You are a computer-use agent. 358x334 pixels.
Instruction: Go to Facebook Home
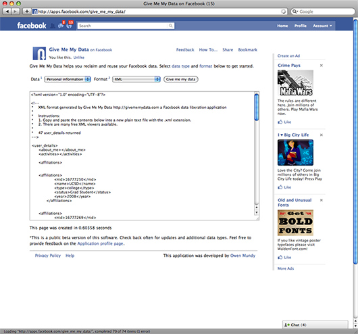coord(282,26)
